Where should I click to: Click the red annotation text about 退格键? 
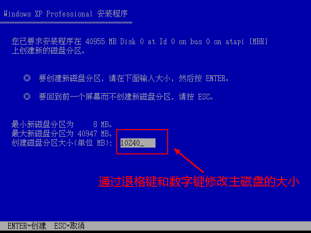tap(199, 182)
